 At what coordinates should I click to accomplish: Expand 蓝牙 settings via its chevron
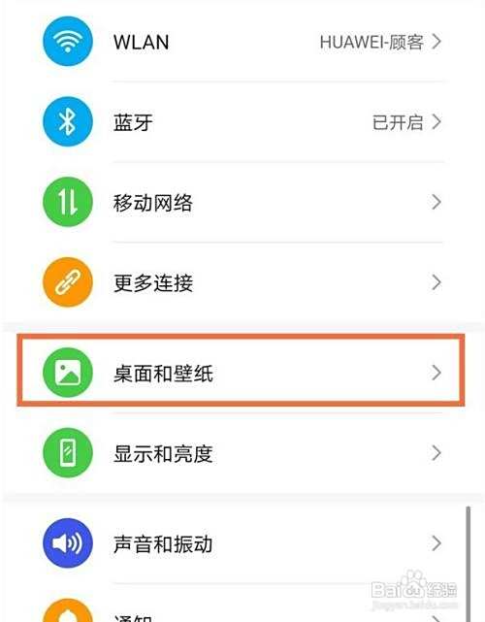pyautogui.click(x=436, y=122)
